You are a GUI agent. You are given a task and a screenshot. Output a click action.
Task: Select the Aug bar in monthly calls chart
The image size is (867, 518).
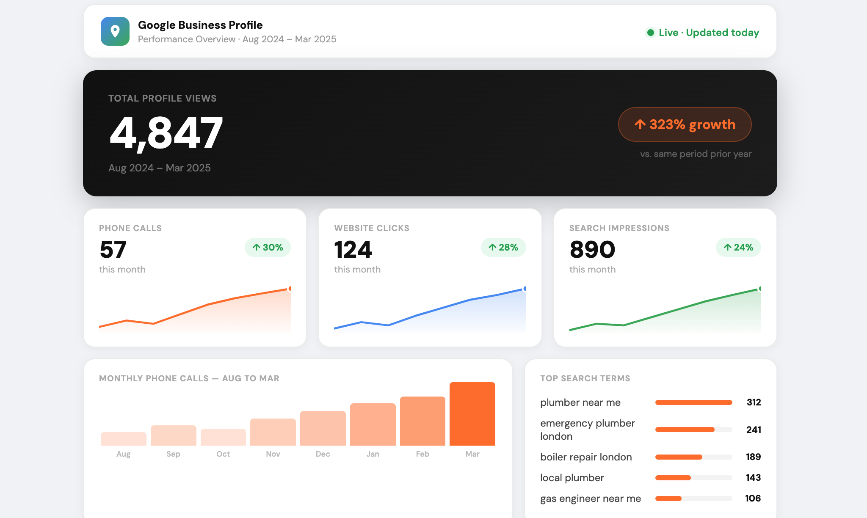[123, 439]
